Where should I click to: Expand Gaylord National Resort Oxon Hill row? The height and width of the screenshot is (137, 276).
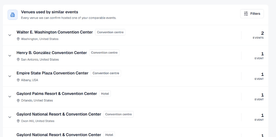point(10,117)
